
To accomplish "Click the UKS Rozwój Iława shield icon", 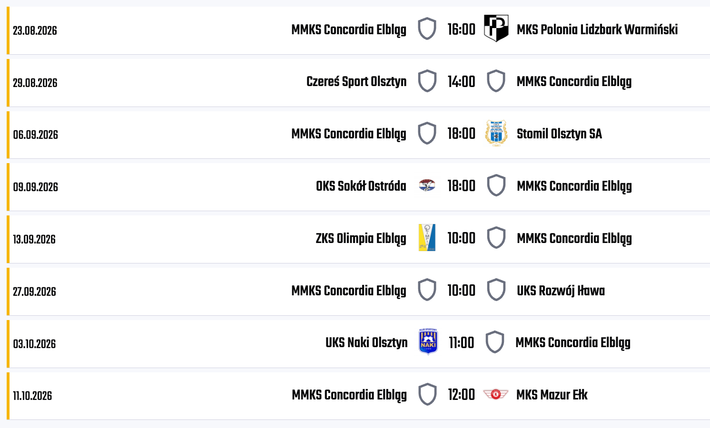I will pos(496,290).
